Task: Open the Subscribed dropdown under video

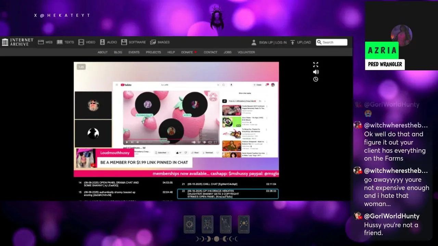Action: click(x=162, y=153)
